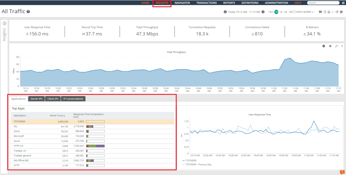Switch to the IP Conversations tab
Viewport: 346px width, 175px height.
click(x=73, y=99)
